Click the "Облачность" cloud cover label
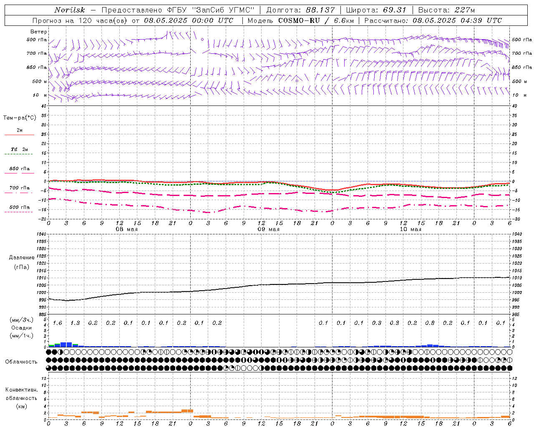This screenshot has width=534, height=427. (21, 362)
